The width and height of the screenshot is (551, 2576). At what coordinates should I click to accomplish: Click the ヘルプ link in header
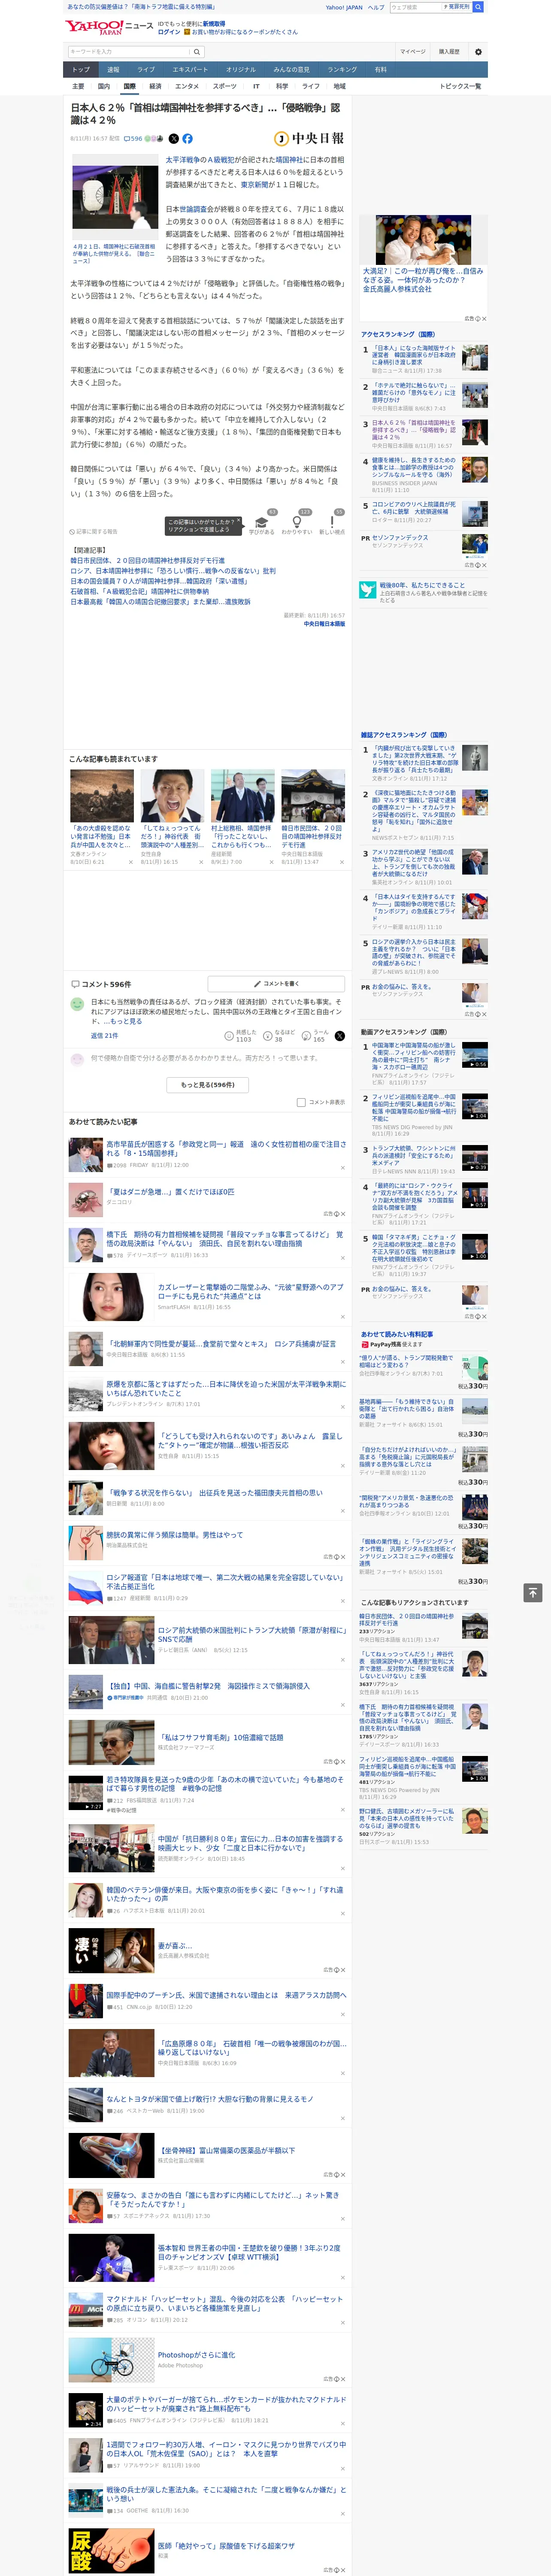[375, 7]
